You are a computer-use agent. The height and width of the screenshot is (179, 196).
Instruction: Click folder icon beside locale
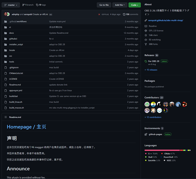(5, 50)
